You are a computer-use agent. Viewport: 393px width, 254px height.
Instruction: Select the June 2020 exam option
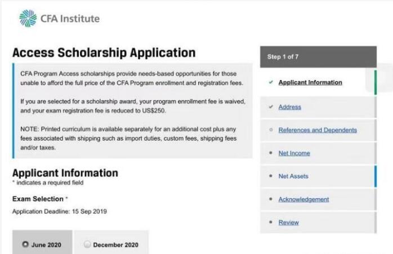(x=25, y=244)
